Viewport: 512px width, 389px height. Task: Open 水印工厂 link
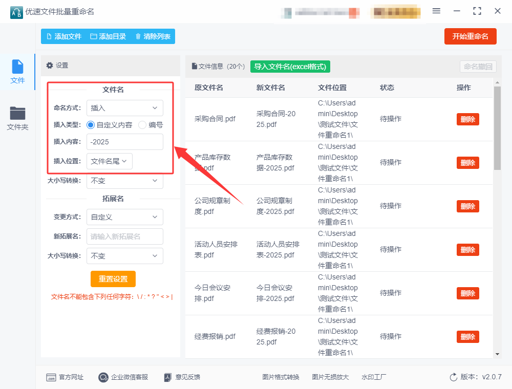(374, 377)
